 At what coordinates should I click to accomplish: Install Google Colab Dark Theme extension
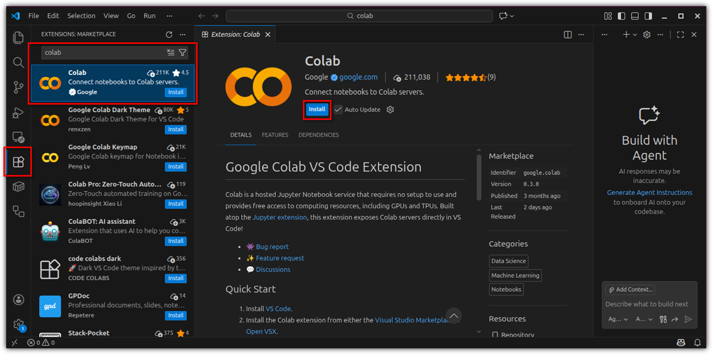pyautogui.click(x=176, y=129)
